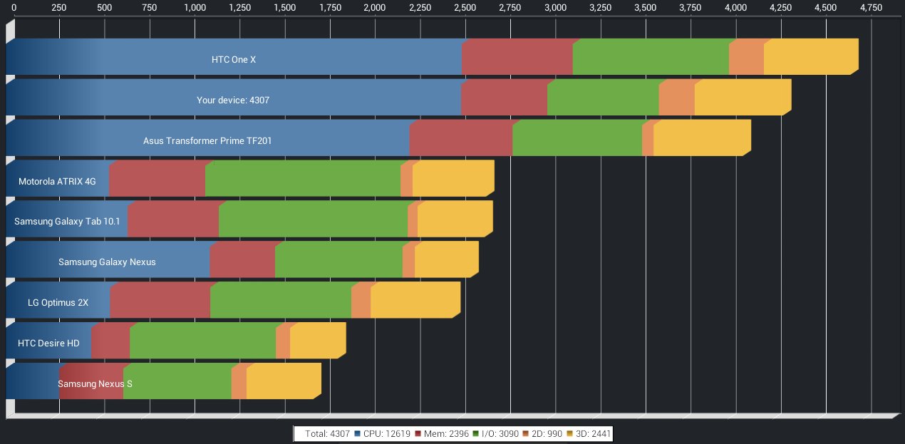The width and height of the screenshot is (905, 444).
Task: Select the orange 2D segment of LG Optimus 2X
Action: point(361,300)
